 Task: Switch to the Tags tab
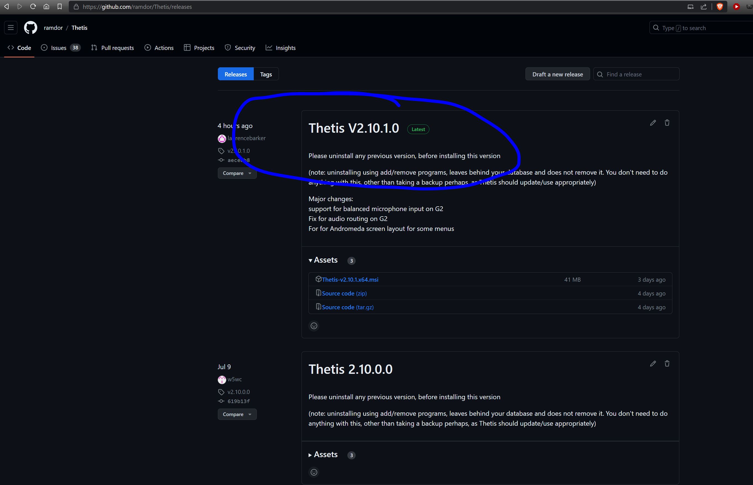[x=266, y=74]
